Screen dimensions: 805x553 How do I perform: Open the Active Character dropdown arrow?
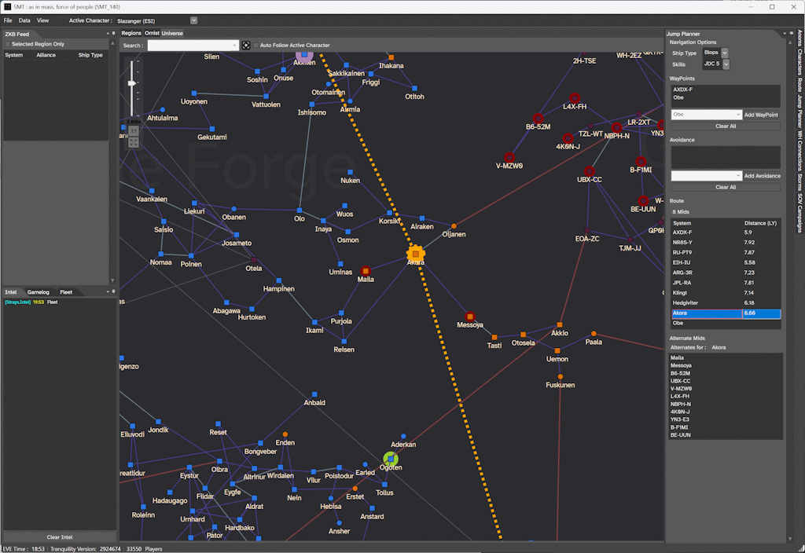click(193, 20)
